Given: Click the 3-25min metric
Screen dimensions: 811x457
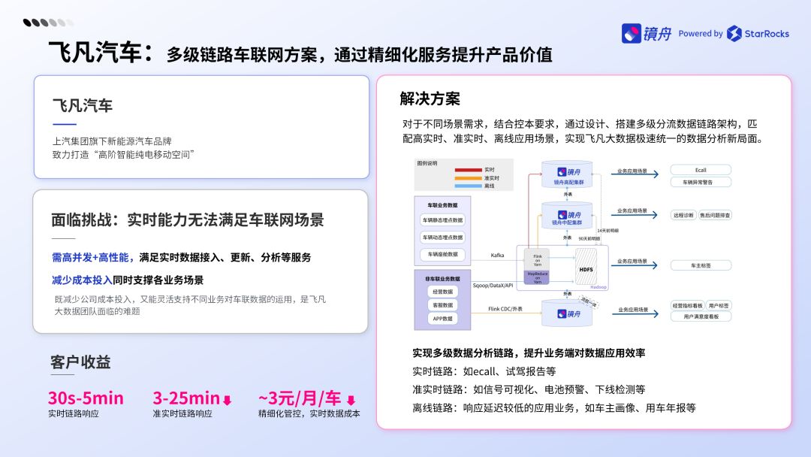Looking at the screenshot, I should point(186,398).
